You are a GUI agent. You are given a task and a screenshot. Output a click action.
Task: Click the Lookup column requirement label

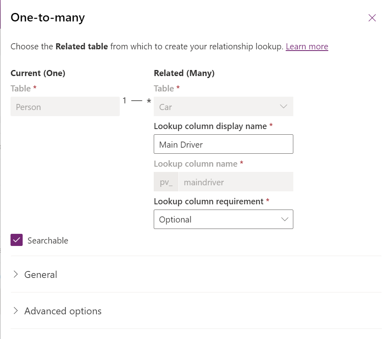point(208,201)
